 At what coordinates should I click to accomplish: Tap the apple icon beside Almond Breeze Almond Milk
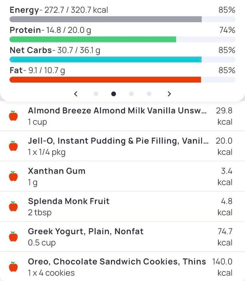(13, 116)
